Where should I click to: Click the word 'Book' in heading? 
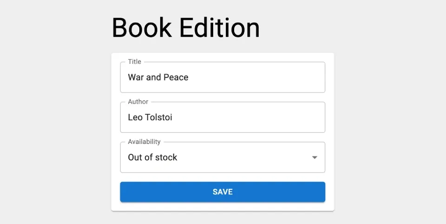(x=142, y=28)
